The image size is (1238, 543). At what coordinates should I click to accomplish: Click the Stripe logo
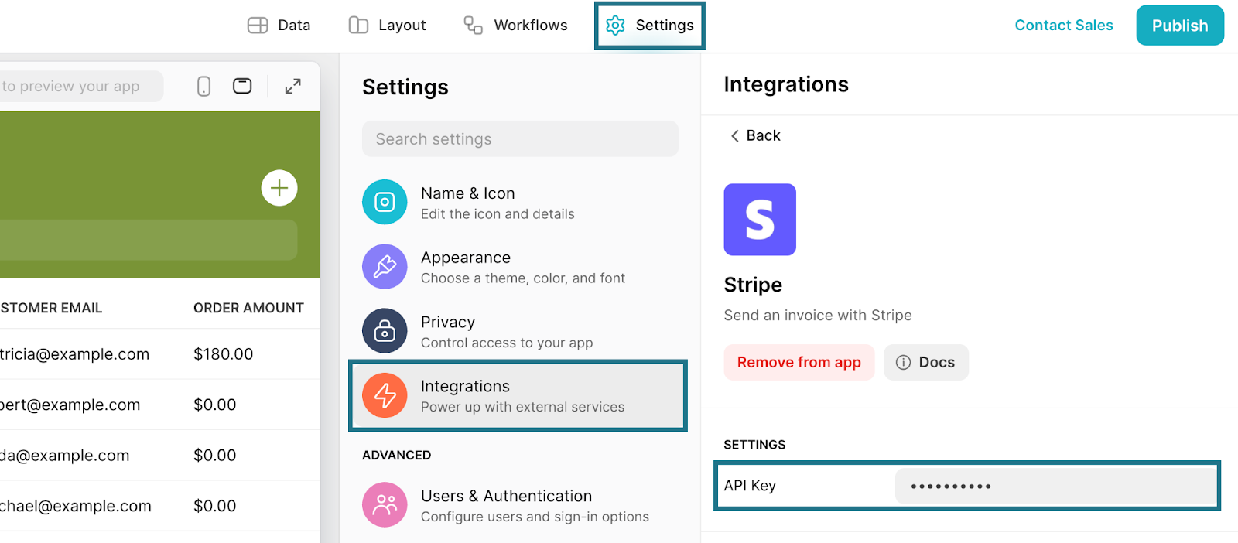760,220
